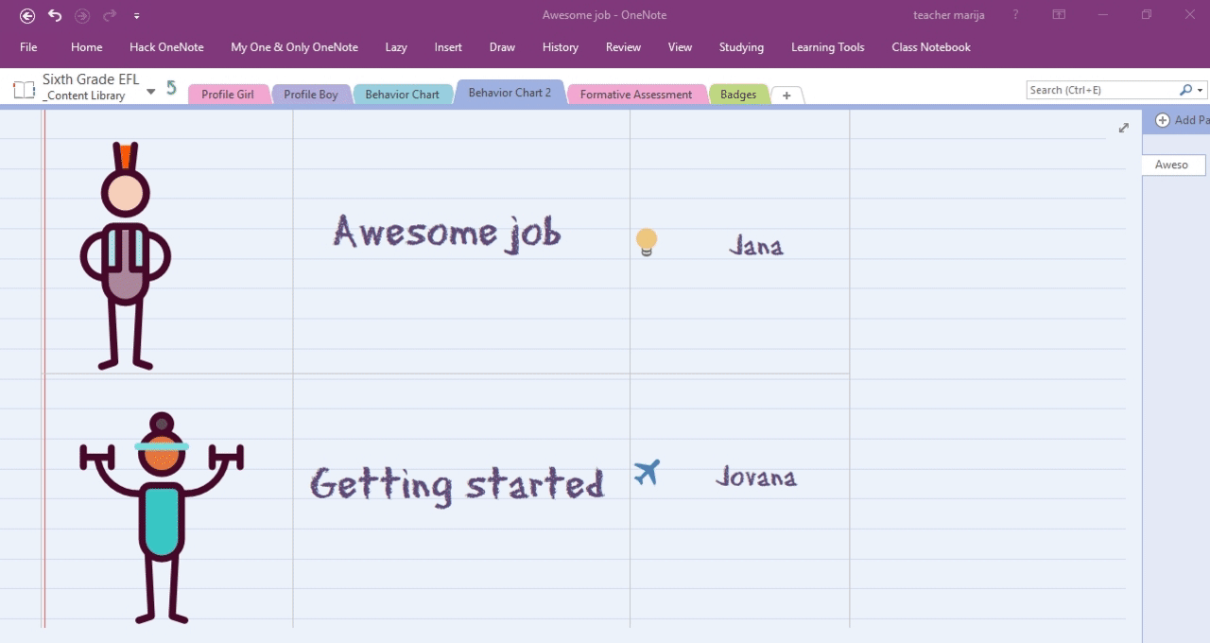
Task: Select the light bulb tag next to Jana
Action: click(x=647, y=242)
